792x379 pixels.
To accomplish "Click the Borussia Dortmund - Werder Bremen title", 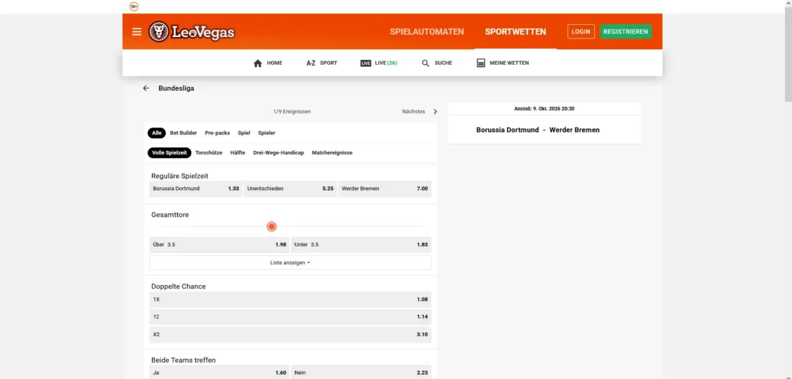I will tap(538, 130).
